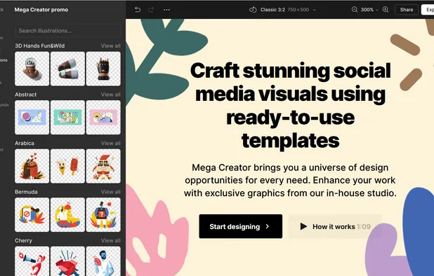Image resolution: width=434 pixels, height=276 pixels.
Task: Select the ice cream and popsicle illustration
Action: tap(67, 166)
